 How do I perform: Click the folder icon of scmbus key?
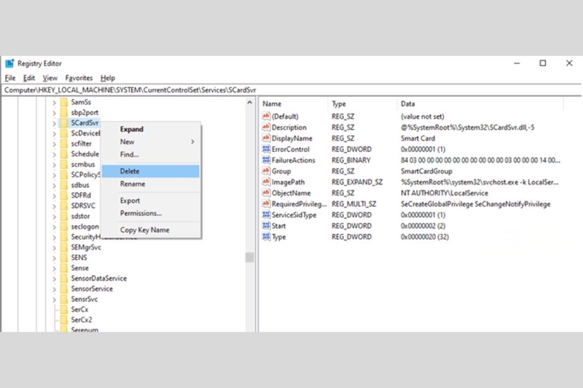(x=64, y=165)
